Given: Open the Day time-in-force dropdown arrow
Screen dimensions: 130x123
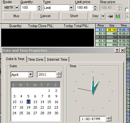Looking at the screenshot, I should point(103,16).
